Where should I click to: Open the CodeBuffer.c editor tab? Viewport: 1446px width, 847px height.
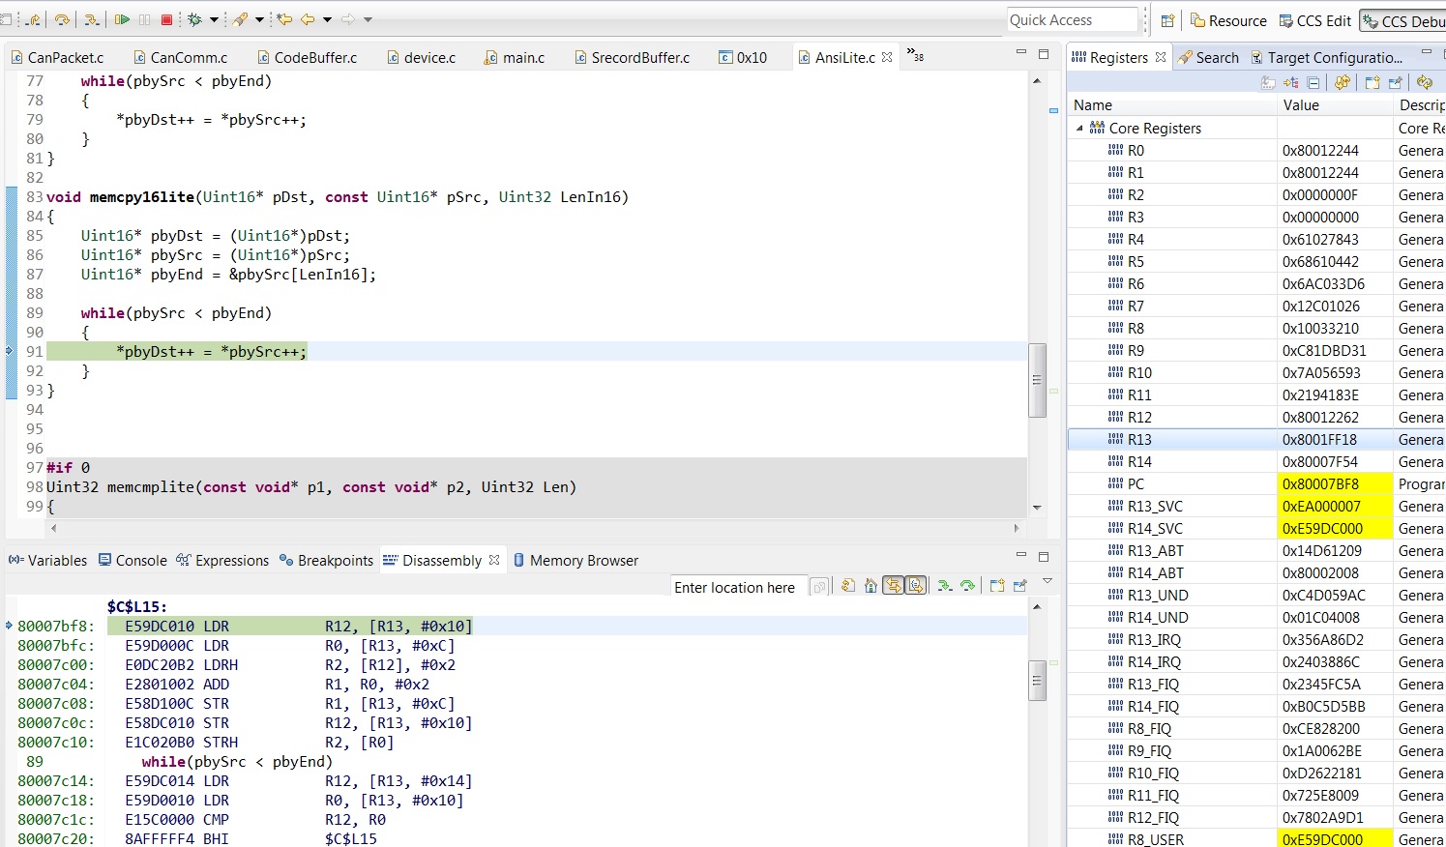coord(307,57)
